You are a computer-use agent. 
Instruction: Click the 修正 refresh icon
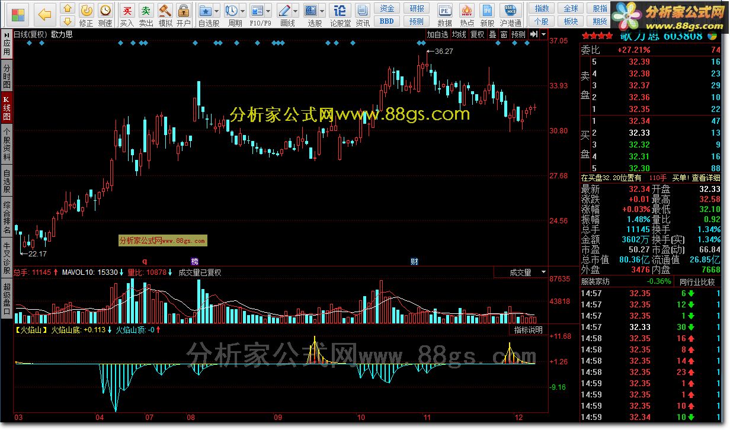(87, 10)
